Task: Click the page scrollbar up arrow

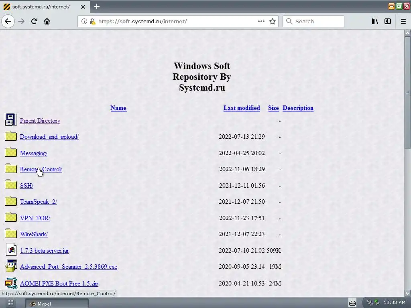Action: 407,33
